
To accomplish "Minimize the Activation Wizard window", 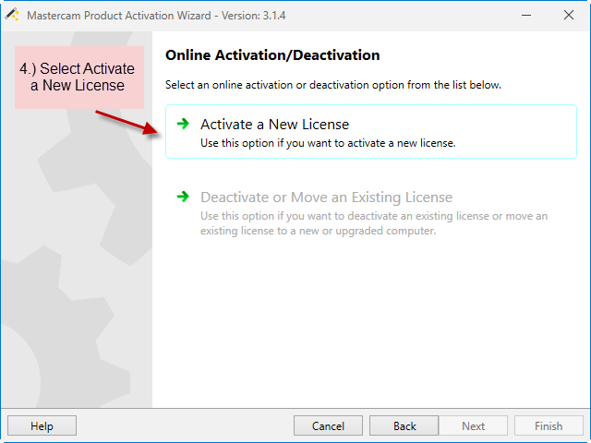I will tap(526, 15).
